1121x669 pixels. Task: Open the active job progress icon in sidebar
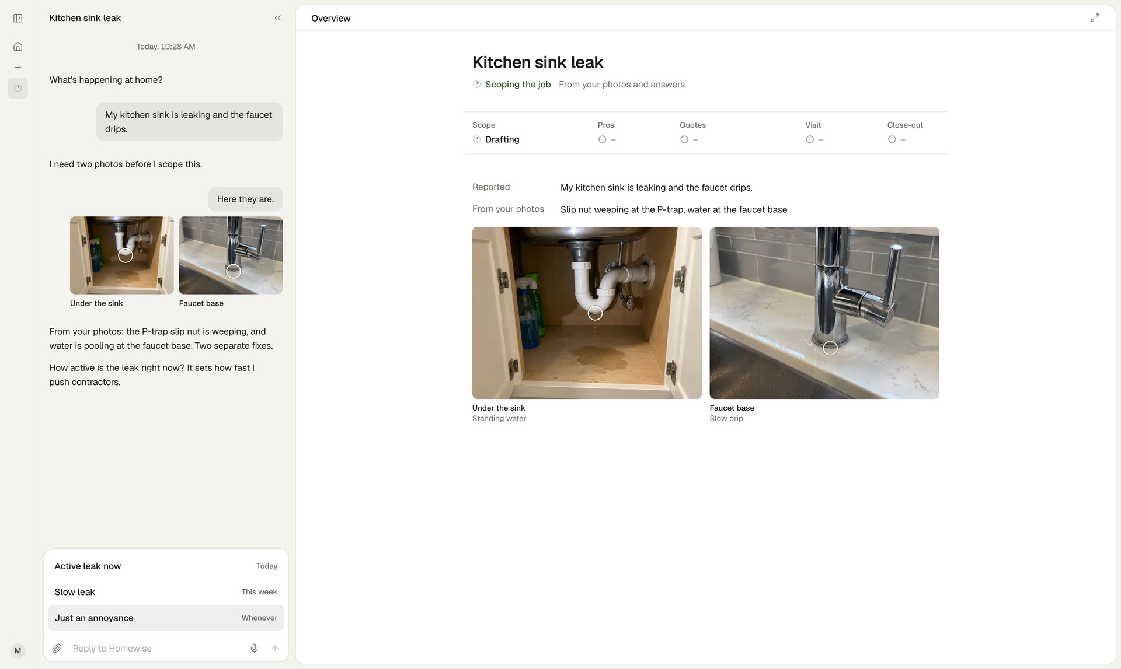(18, 88)
